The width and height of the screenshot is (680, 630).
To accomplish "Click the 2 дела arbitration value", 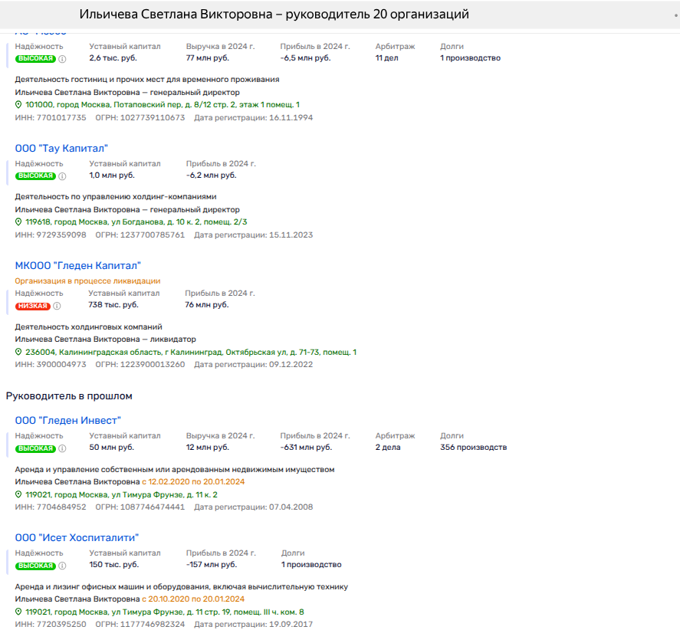I will [389, 448].
